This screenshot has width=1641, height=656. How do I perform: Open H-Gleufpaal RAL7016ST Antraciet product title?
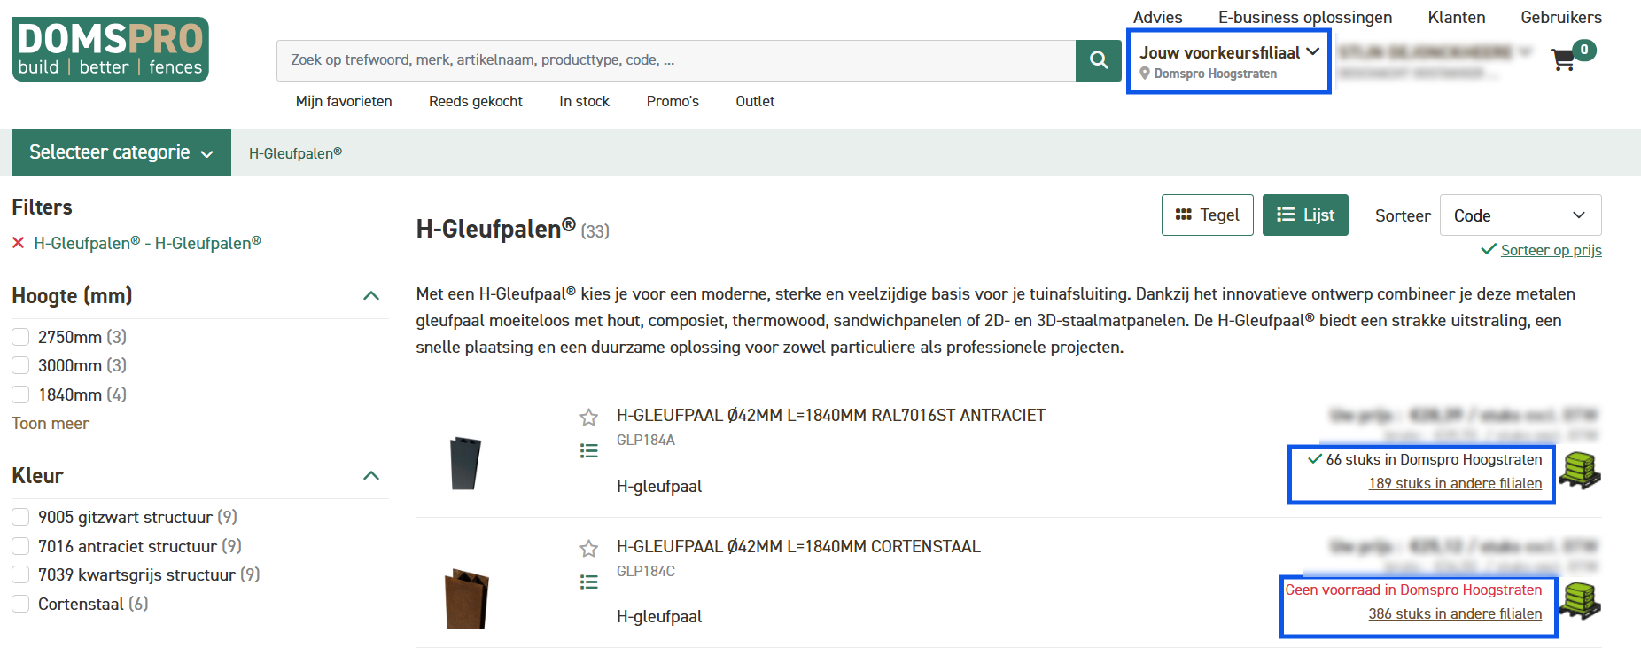pyautogui.click(x=831, y=416)
